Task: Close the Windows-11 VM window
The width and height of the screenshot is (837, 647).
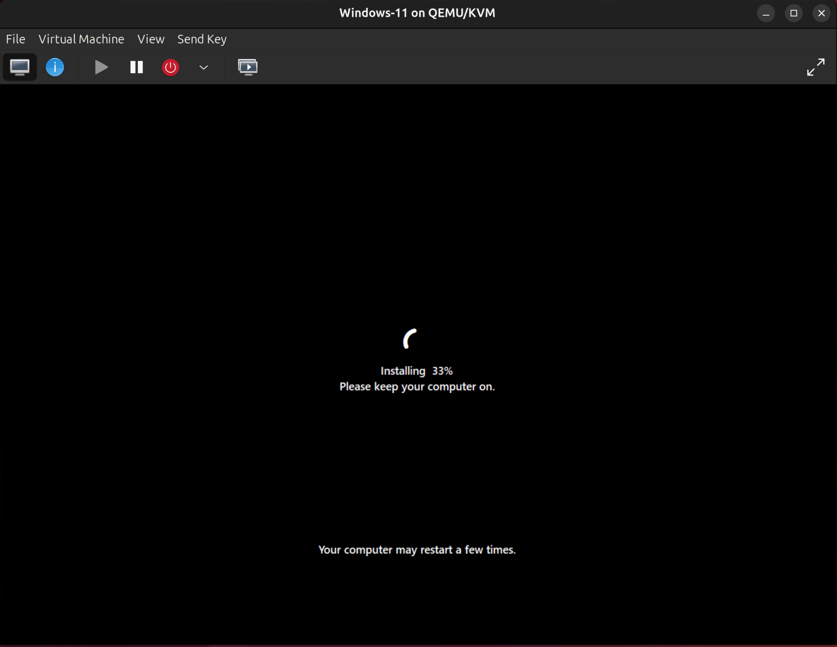Action: (821, 13)
